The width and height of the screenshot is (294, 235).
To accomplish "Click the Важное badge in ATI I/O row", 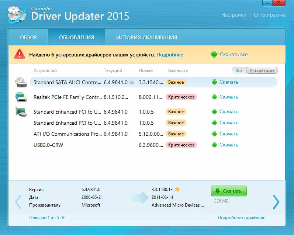I will [x=176, y=134].
